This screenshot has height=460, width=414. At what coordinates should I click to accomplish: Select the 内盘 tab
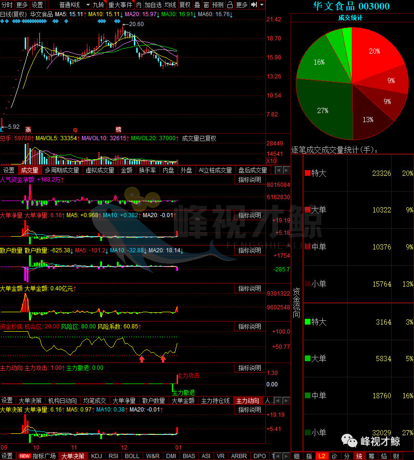168,170
